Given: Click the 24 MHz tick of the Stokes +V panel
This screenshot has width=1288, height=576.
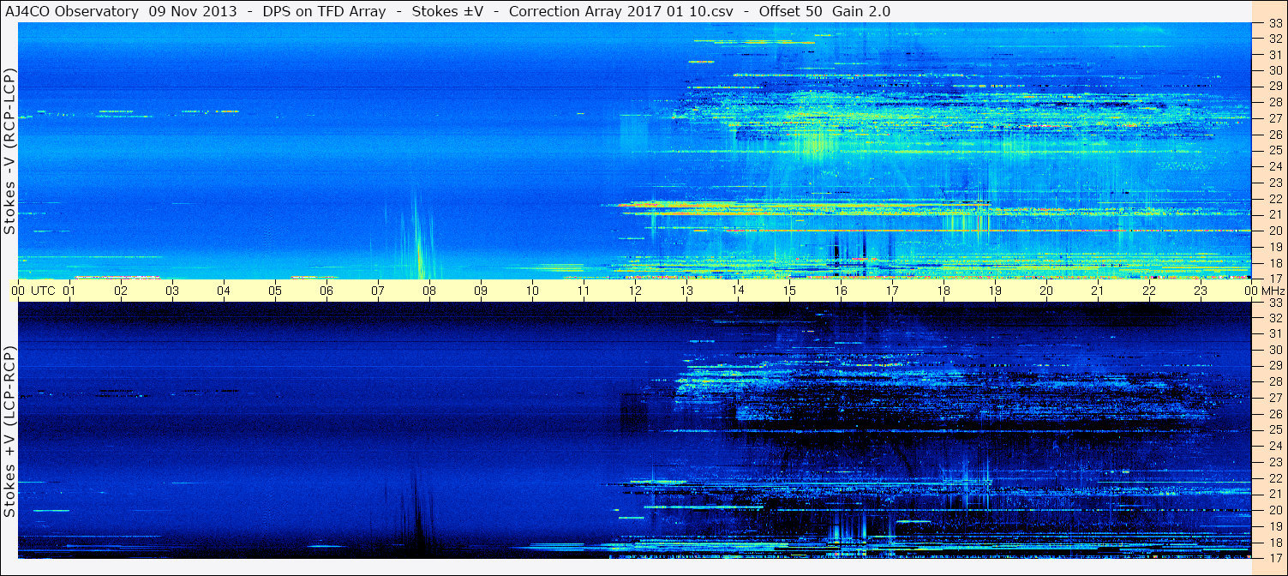Looking at the screenshot, I should click(x=1275, y=445).
